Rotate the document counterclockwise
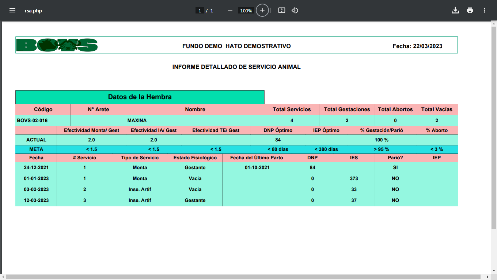The image size is (497, 280). (x=295, y=11)
